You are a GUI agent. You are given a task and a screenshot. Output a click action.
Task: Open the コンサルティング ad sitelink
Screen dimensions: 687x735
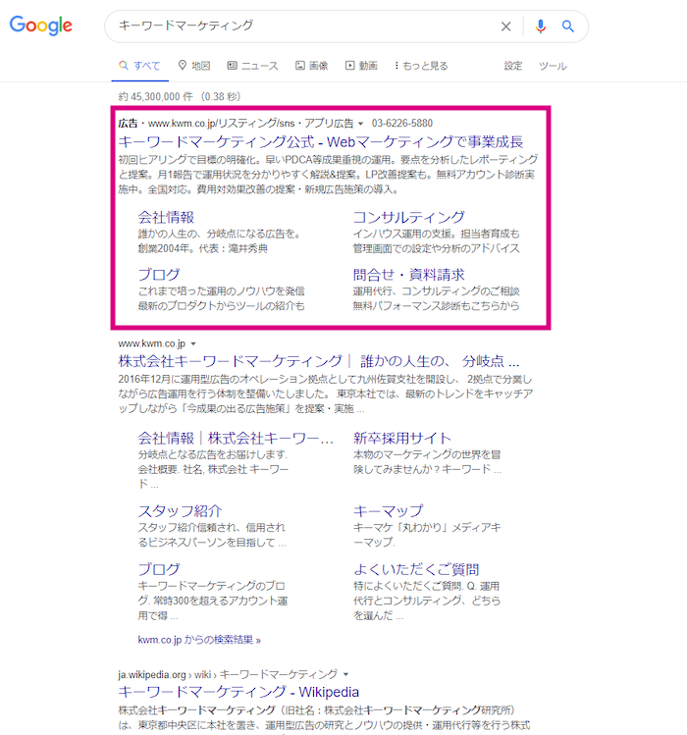click(409, 217)
